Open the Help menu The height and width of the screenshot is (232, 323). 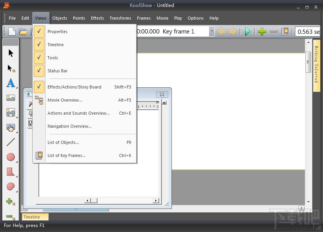tap(214, 18)
